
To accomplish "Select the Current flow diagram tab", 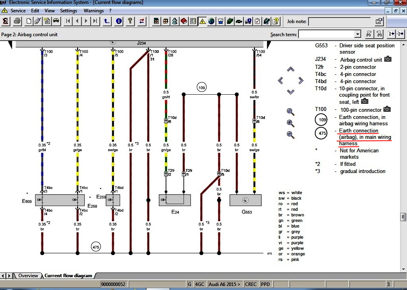I will click(68, 276).
